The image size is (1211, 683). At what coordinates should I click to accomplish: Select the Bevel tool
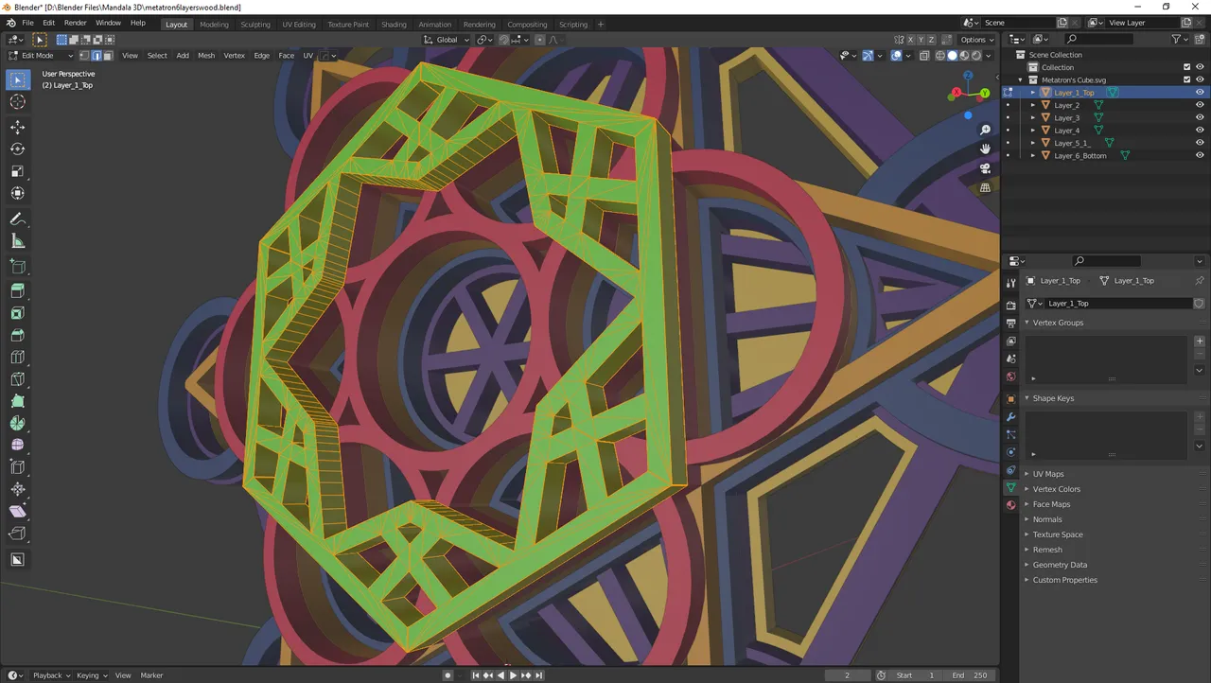click(17, 335)
